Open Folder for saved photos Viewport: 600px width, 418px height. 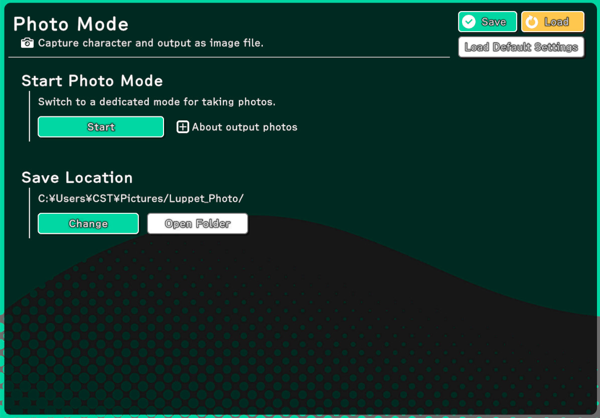[198, 224]
